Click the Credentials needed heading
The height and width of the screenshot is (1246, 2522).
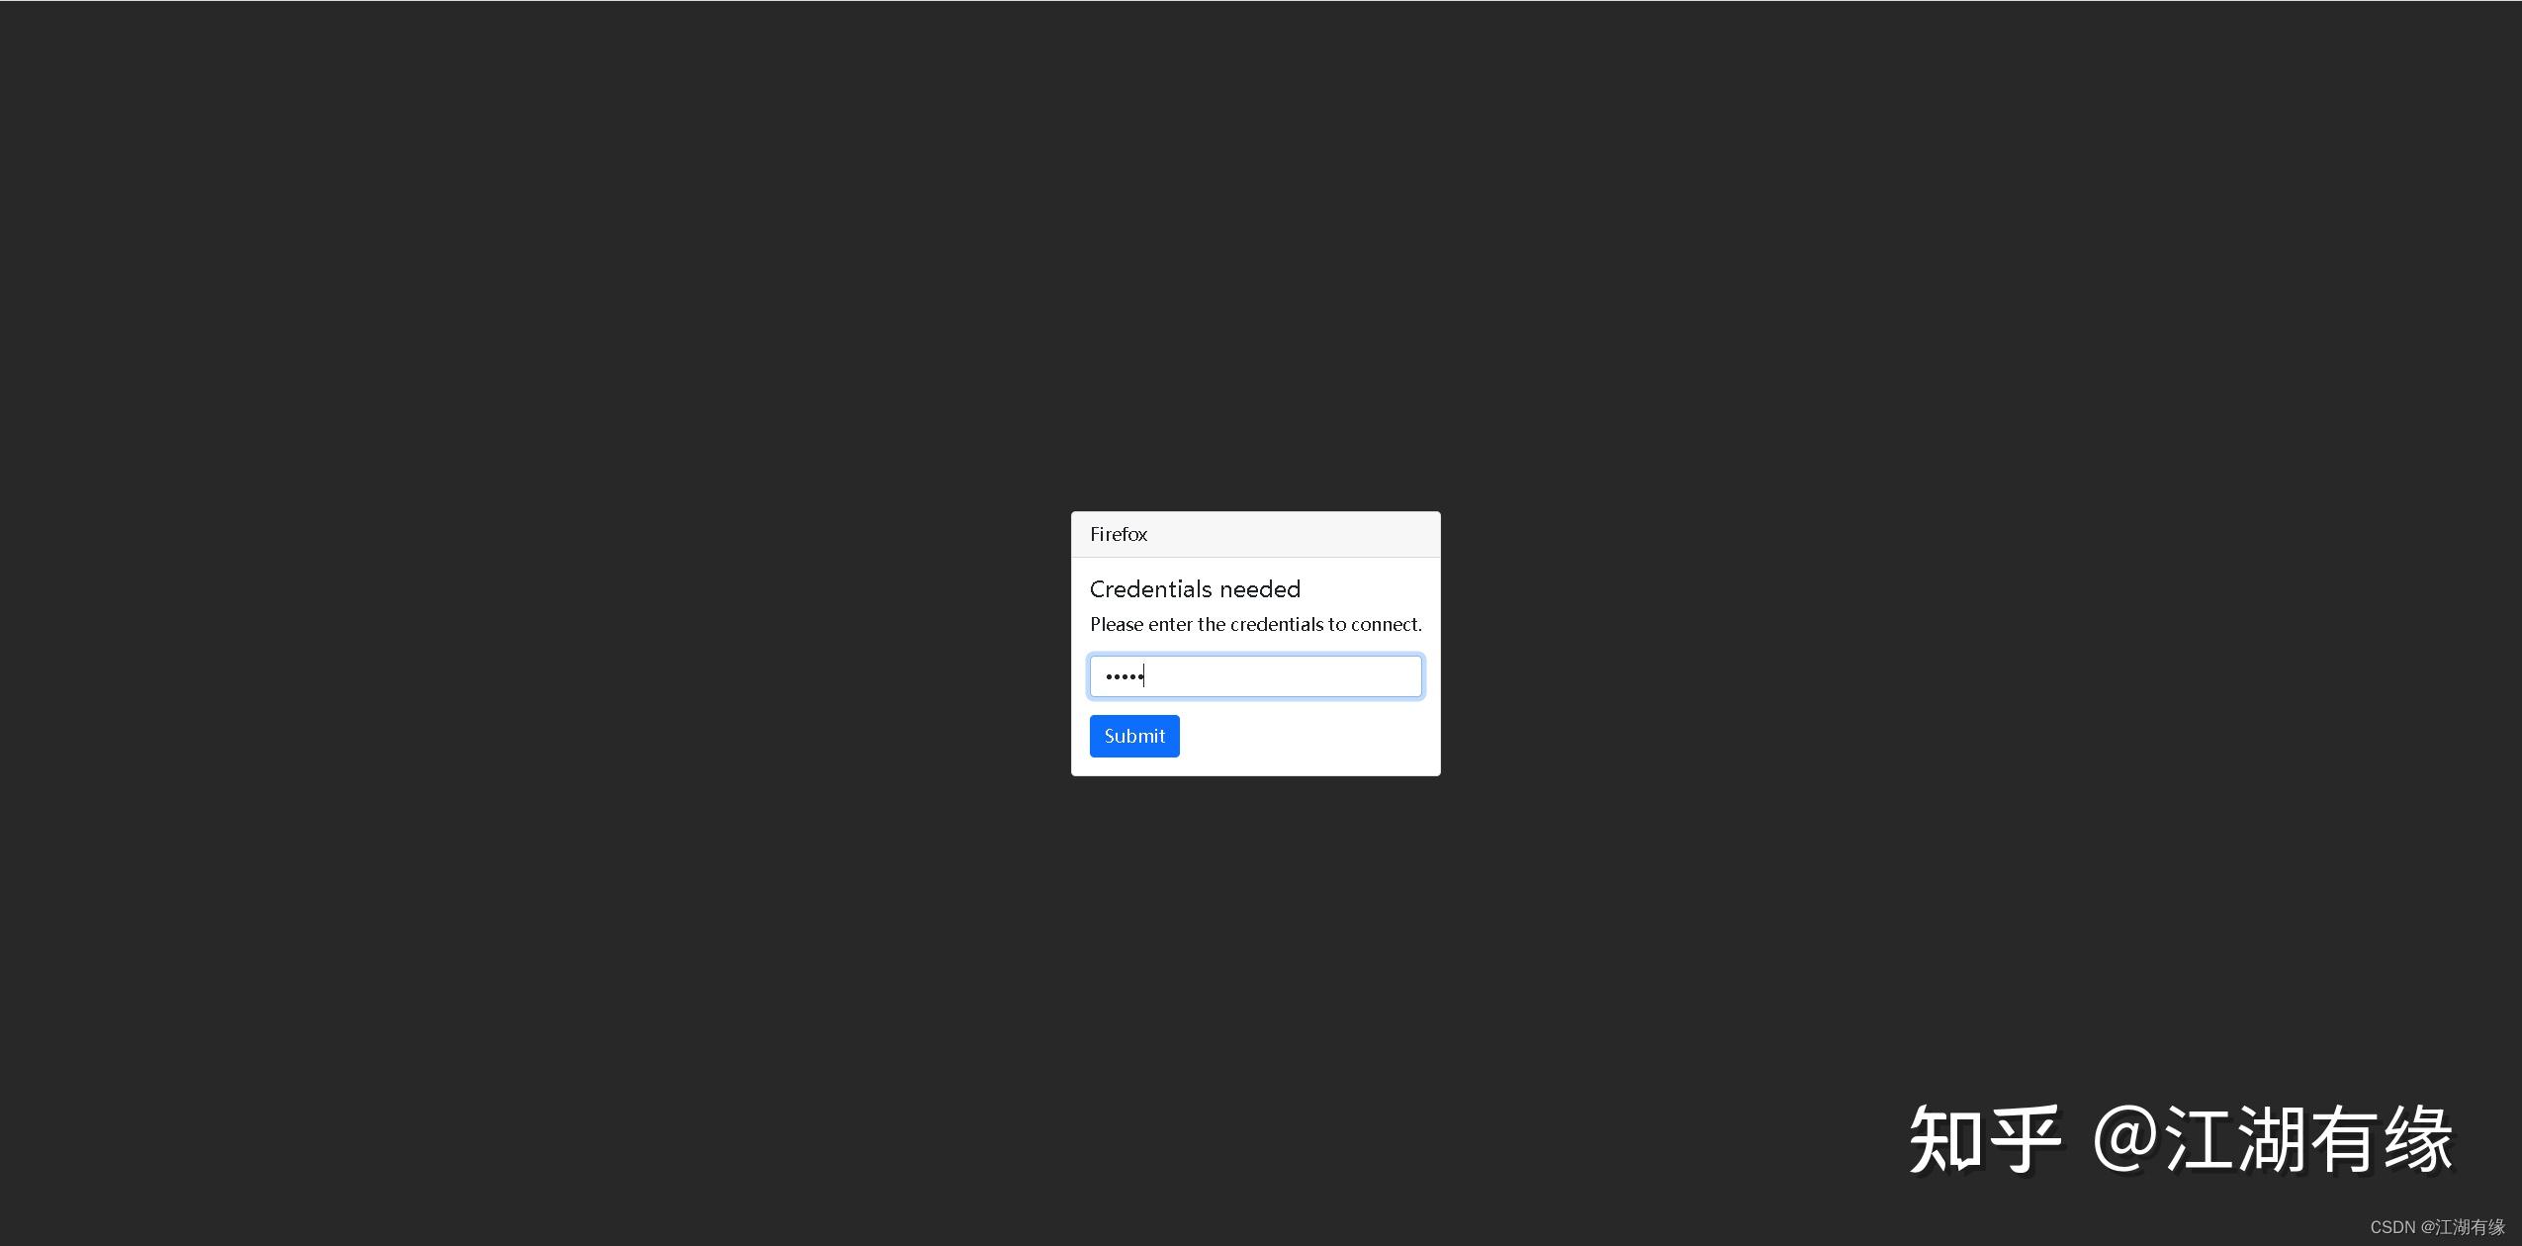click(1194, 589)
